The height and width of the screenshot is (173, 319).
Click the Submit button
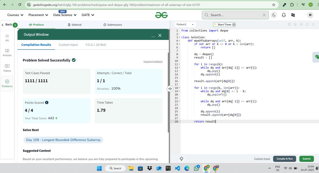pos(306,159)
